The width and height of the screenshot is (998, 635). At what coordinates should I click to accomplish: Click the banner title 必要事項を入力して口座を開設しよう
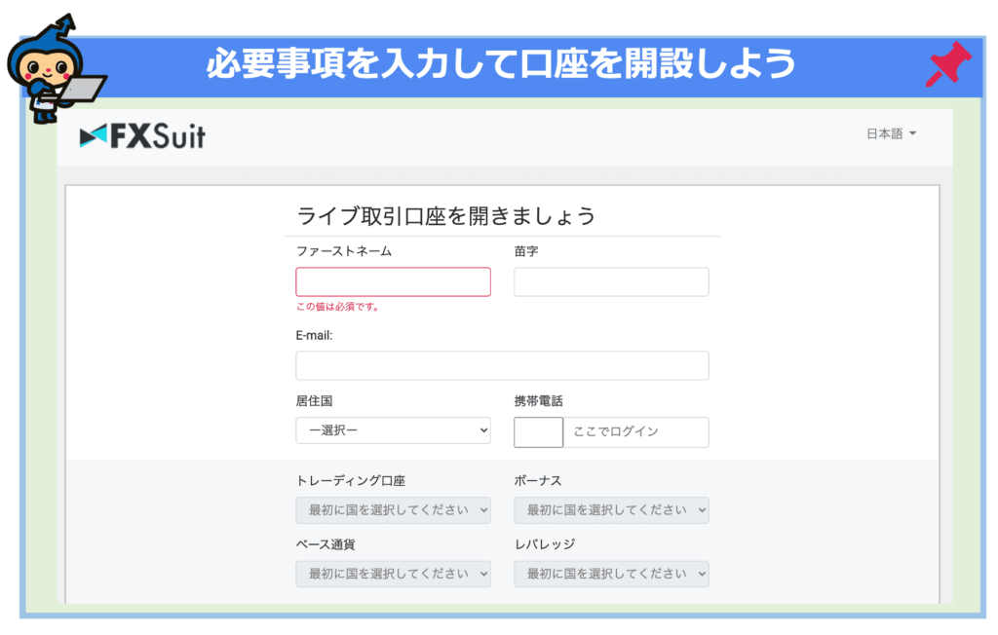pyautogui.click(x=501, y=64)
